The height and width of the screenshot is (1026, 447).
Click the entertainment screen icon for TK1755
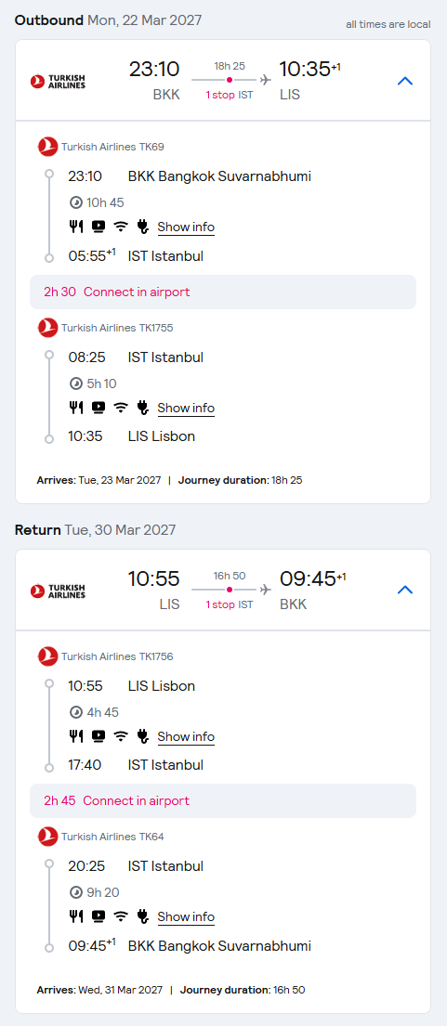(x=99, y=408)
